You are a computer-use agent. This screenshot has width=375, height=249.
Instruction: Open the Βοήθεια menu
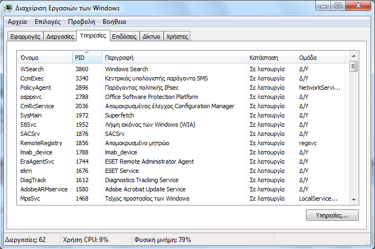[x=114, y=22]
